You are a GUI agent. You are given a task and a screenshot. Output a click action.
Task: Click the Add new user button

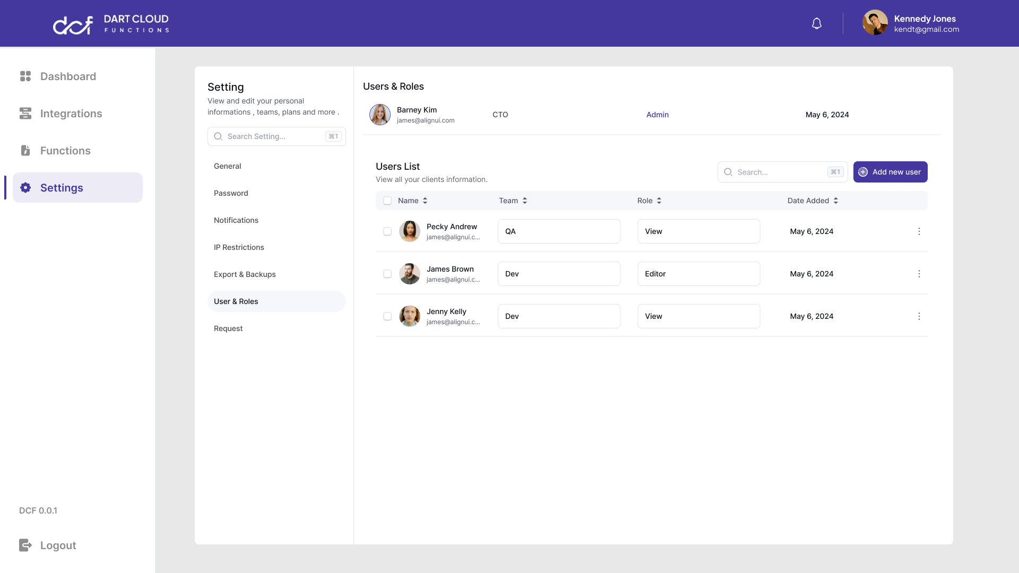pyautogui.click(x=890, y=172)
